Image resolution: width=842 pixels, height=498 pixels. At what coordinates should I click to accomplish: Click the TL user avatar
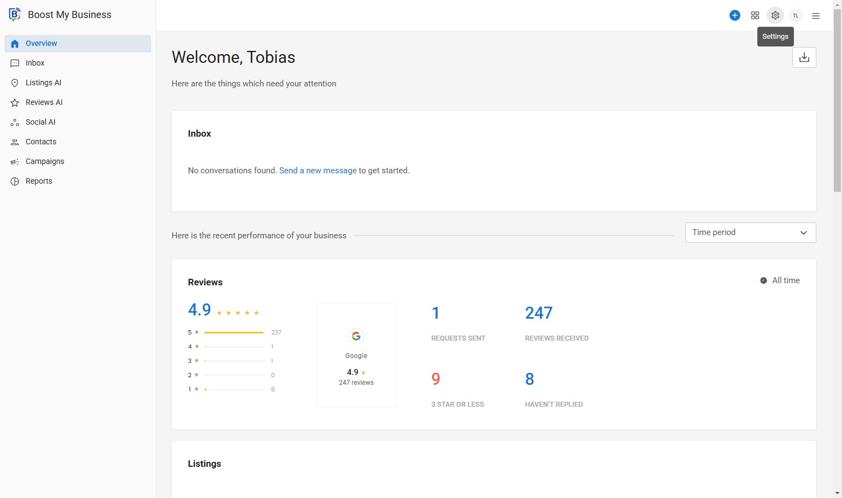[796, 15]
